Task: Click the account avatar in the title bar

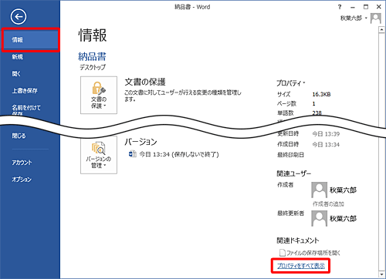Action: tap(375, 18)
